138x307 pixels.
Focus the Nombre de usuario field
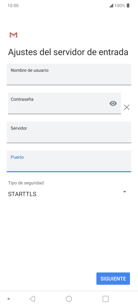(69, 74)
